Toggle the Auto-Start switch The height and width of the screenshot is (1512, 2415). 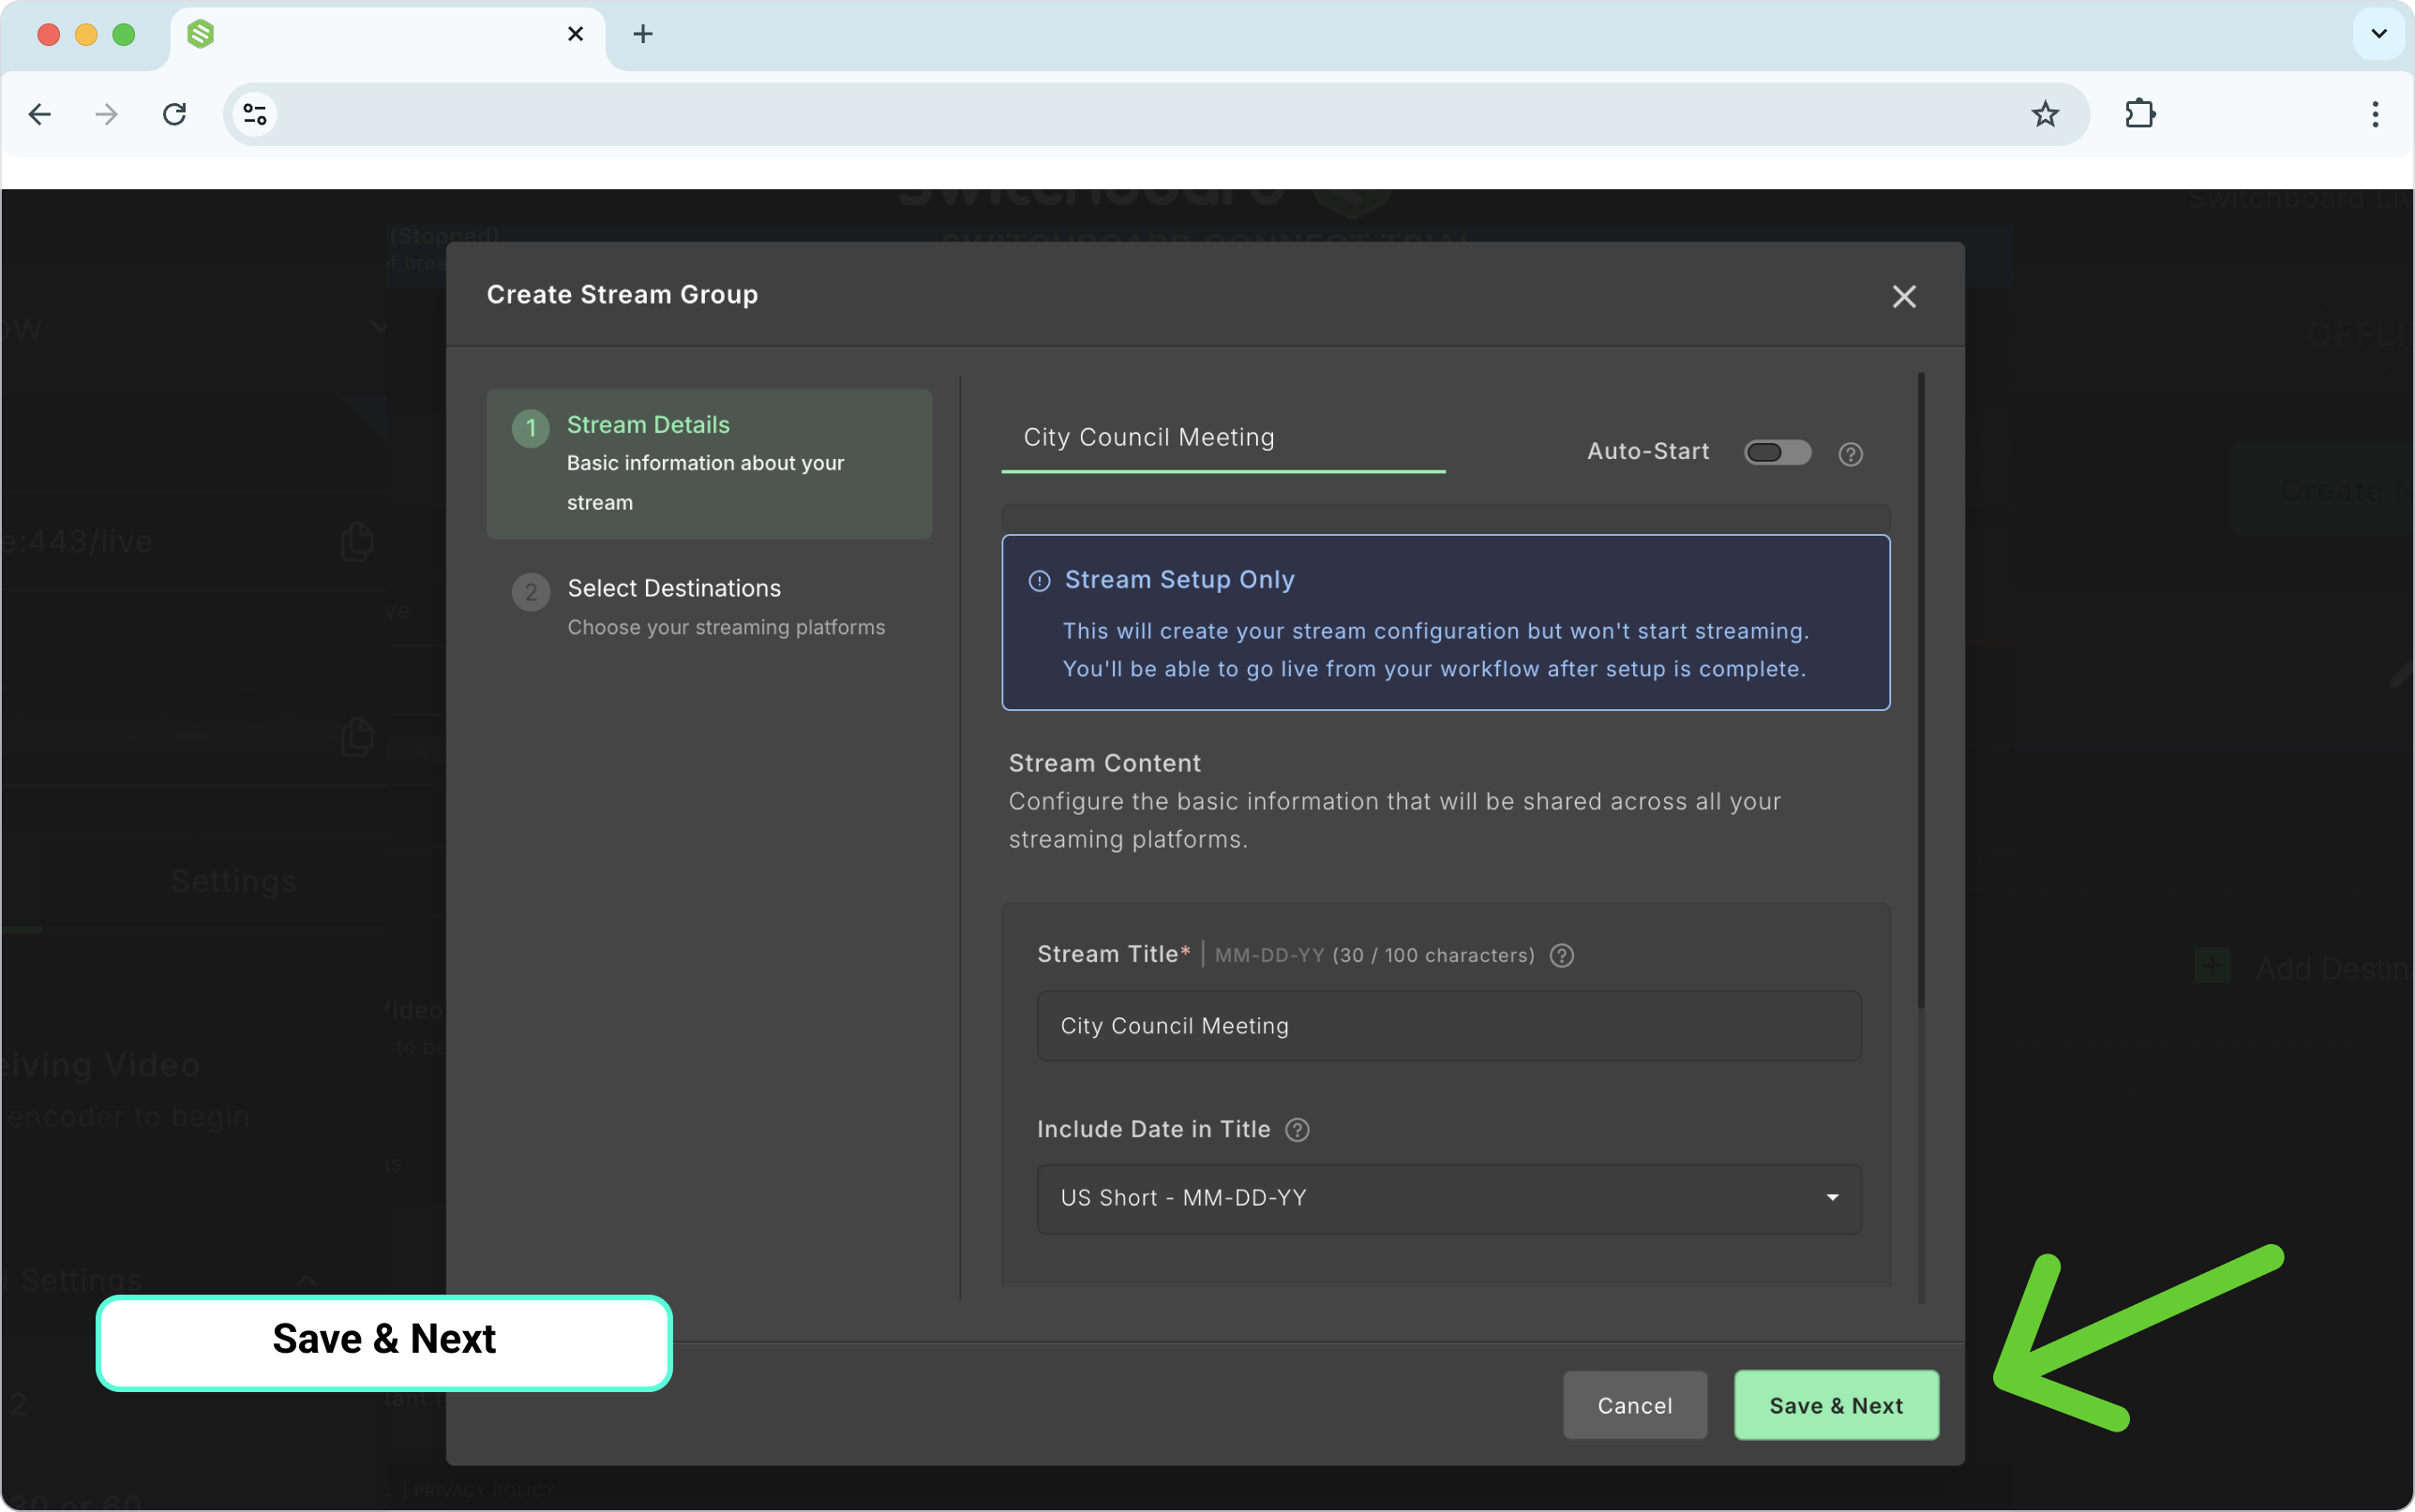pyautogui.click(x=1777, y=452)
